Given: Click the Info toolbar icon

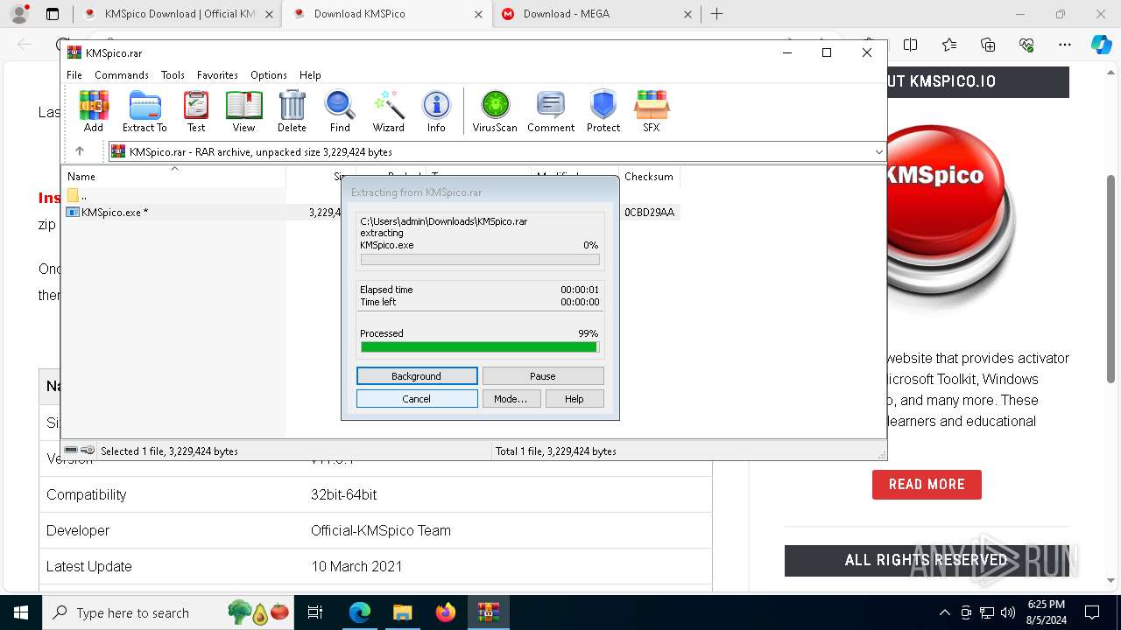Looking at the screenshot, I should pyautogui.click(x=436, y=111).
